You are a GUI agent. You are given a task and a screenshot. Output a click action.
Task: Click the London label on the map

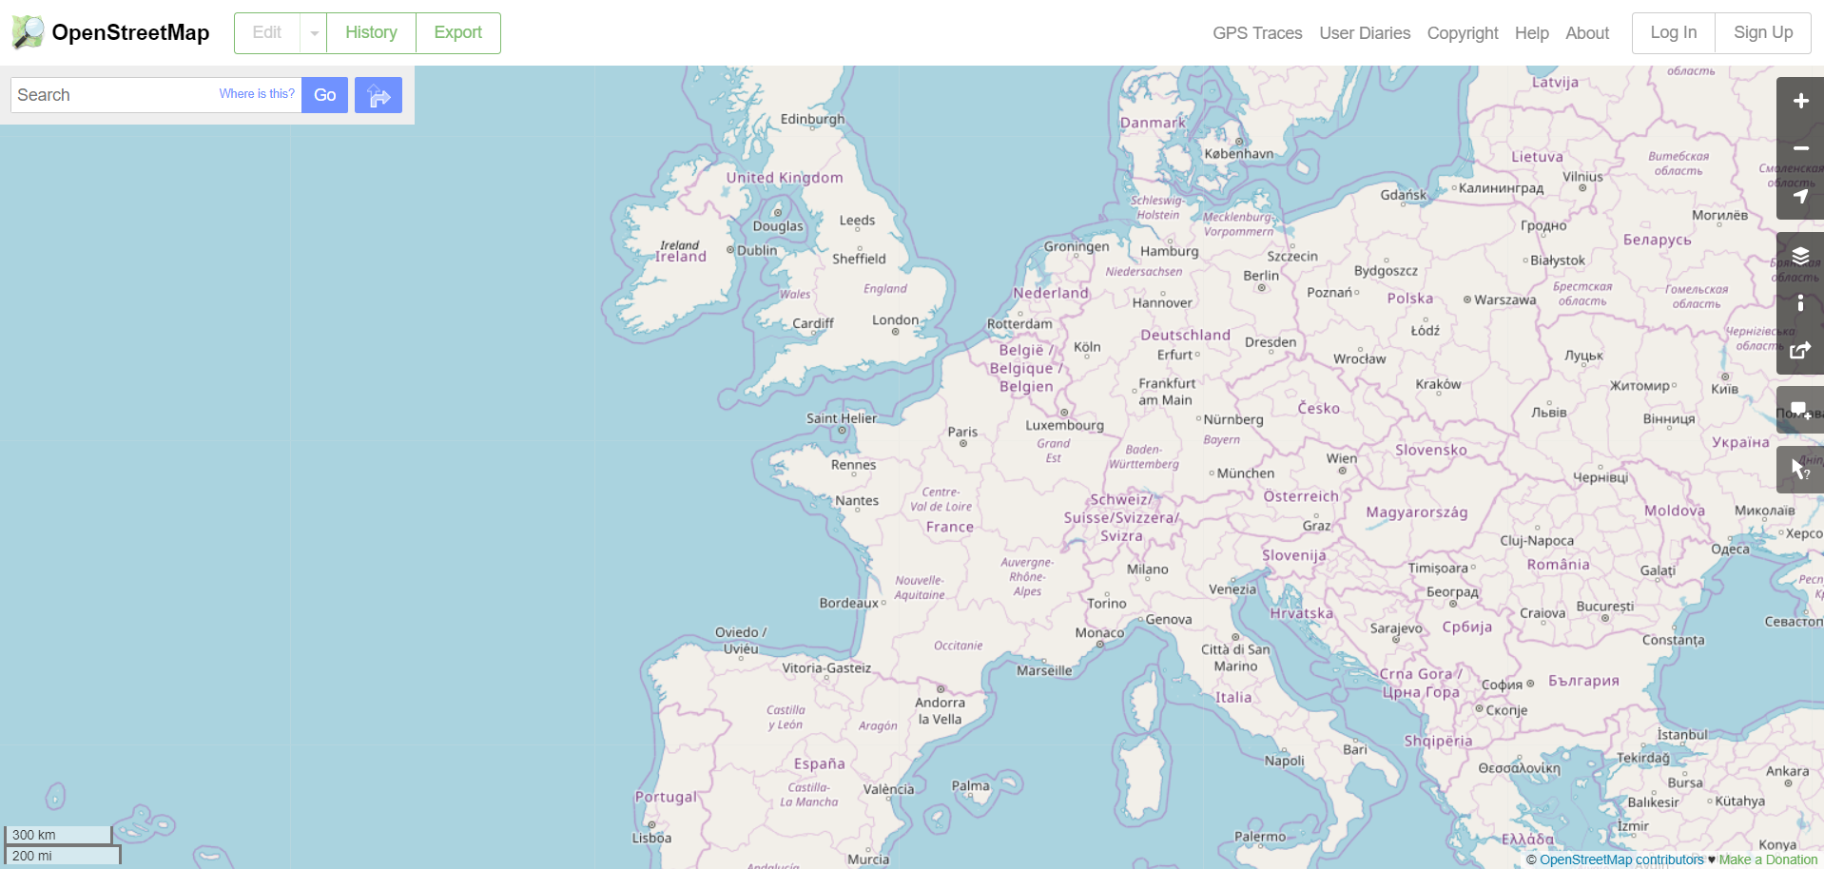[x=896, y=320]
